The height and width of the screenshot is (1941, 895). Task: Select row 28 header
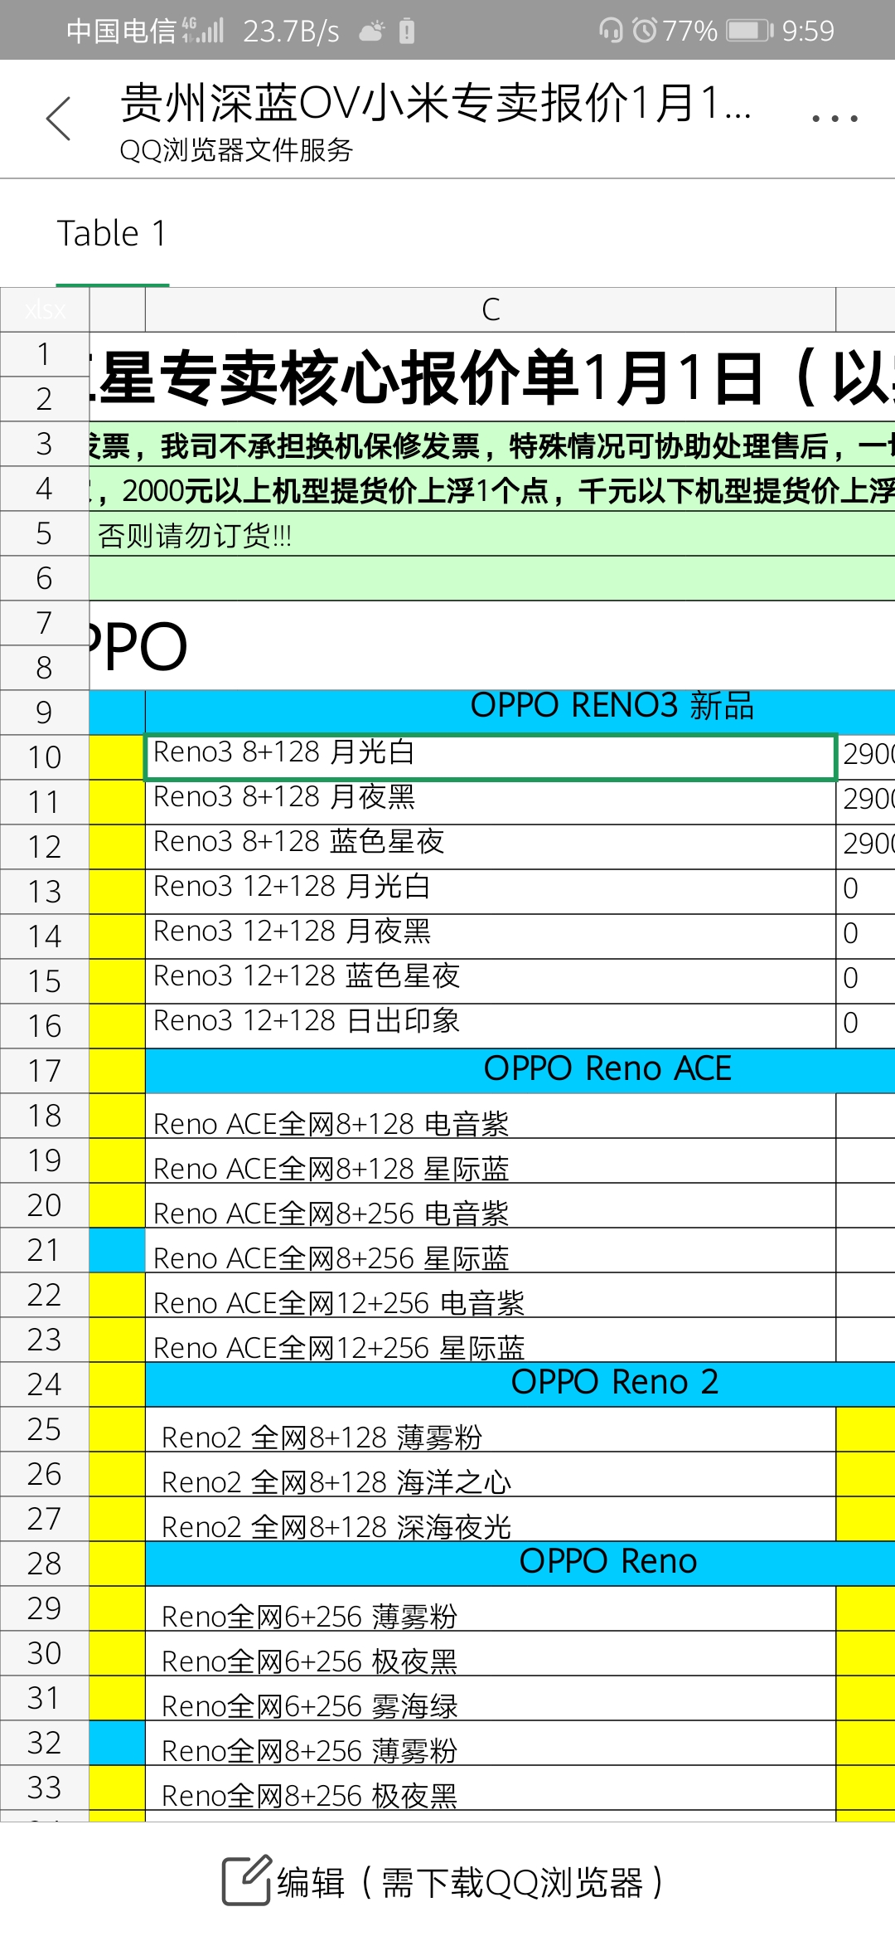[x=45, y=1563]
